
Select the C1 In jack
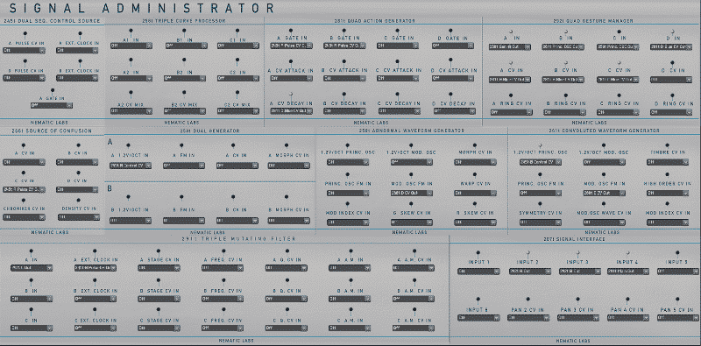point(237,31)
